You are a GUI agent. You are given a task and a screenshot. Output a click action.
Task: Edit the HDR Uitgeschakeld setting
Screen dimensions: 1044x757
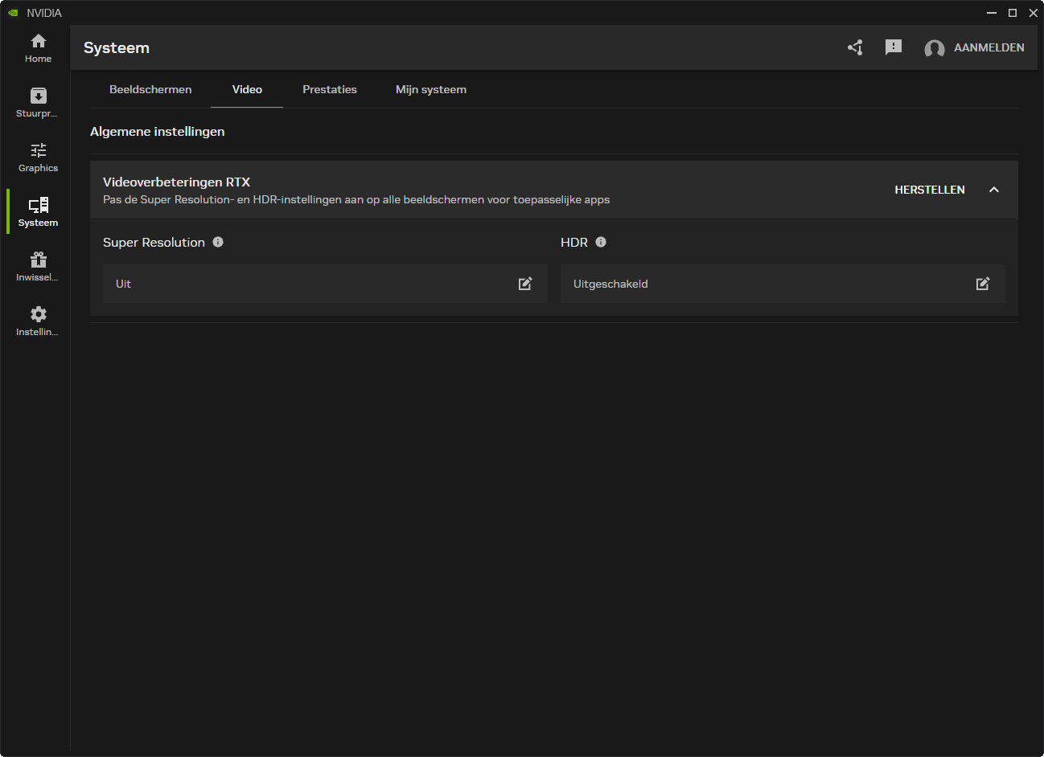pos(983,284)
